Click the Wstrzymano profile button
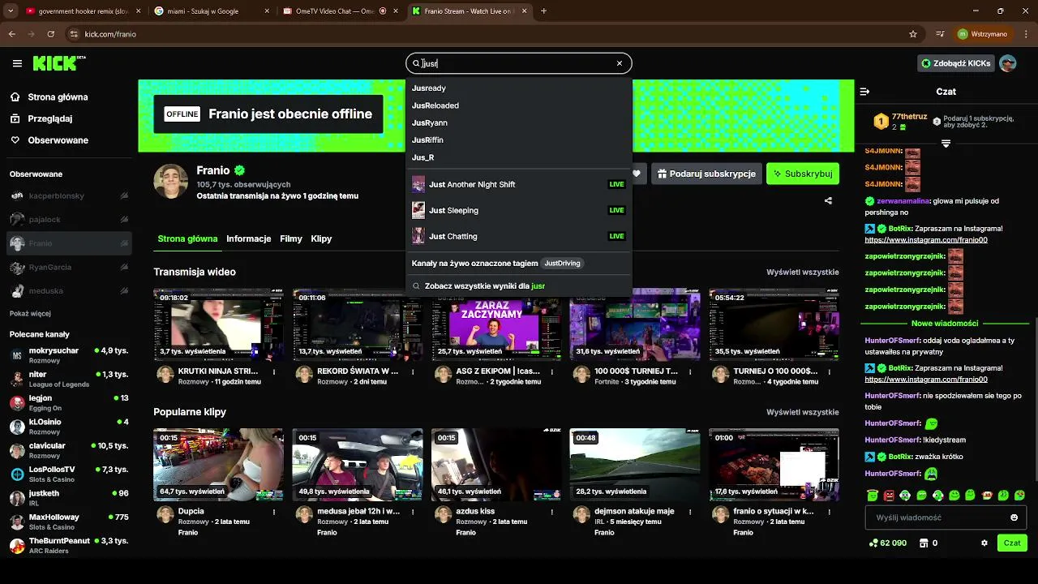This screenshot has height=584, width=1038. (x=981, y=34)
